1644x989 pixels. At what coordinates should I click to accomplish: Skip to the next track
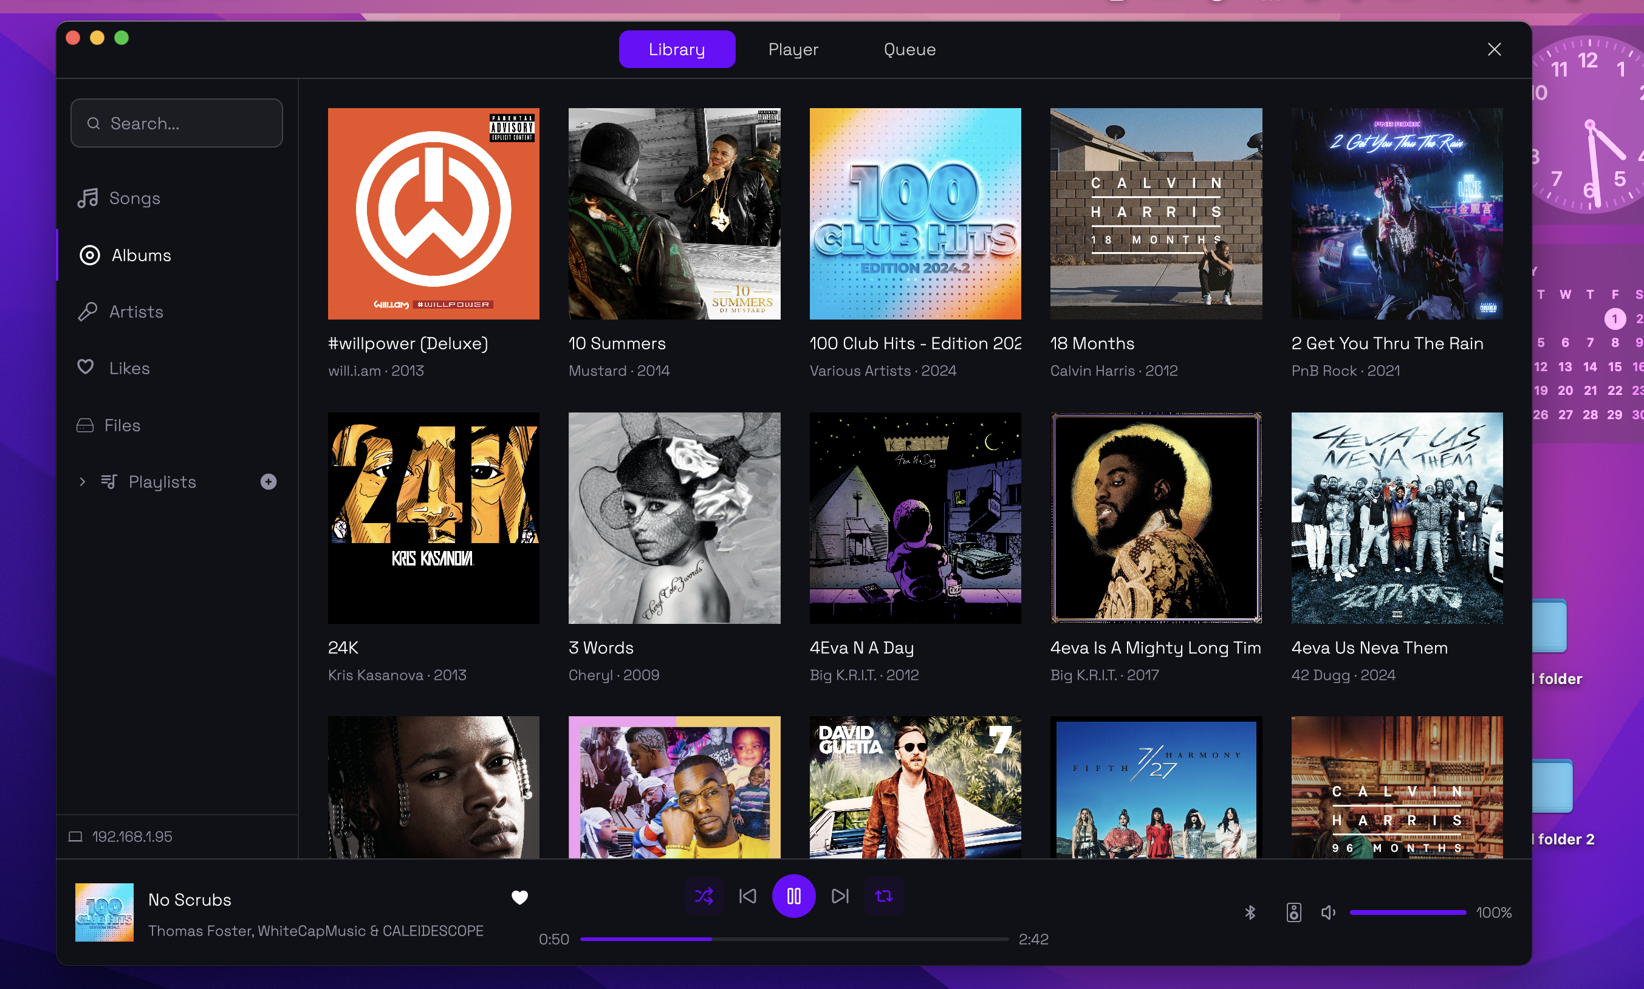pos(840,897)
